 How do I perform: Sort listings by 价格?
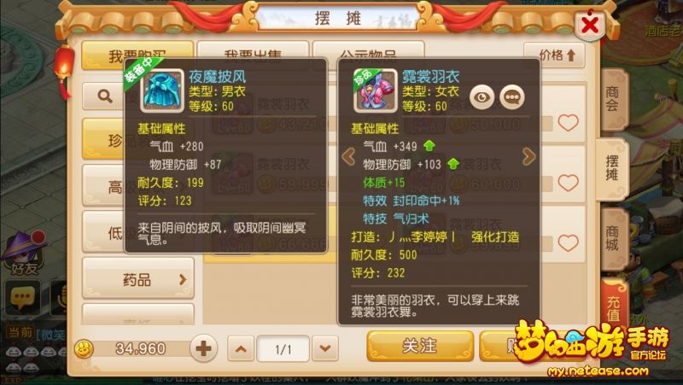click(555, 55)
